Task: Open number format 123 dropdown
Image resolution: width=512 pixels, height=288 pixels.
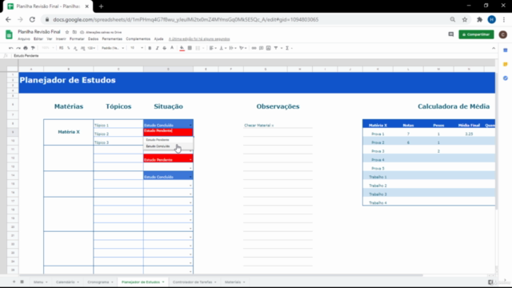Action: [91, 48]
